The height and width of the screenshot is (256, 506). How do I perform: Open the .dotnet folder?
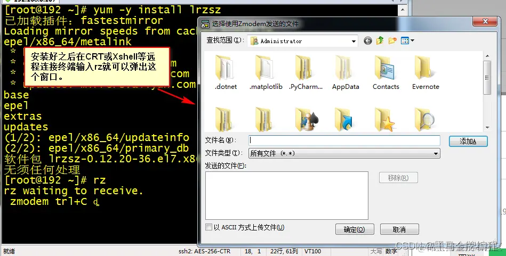click(226, 72)
